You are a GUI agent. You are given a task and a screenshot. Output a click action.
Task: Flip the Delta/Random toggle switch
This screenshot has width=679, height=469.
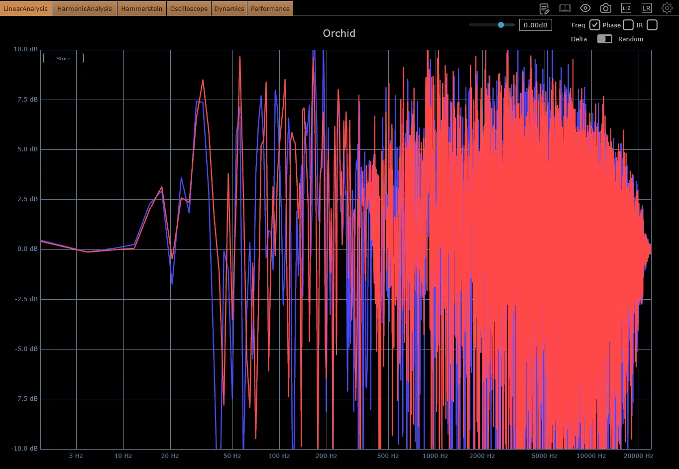click(604, 39)
